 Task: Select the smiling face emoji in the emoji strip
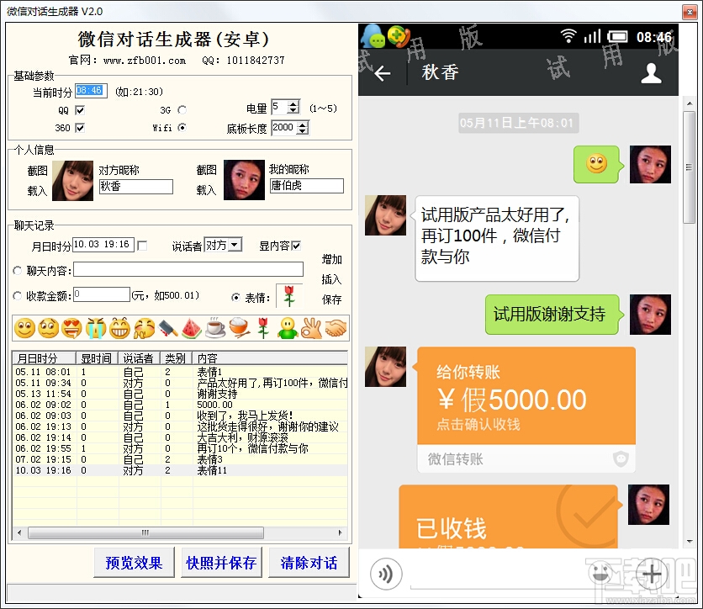[x=24, y=328]
